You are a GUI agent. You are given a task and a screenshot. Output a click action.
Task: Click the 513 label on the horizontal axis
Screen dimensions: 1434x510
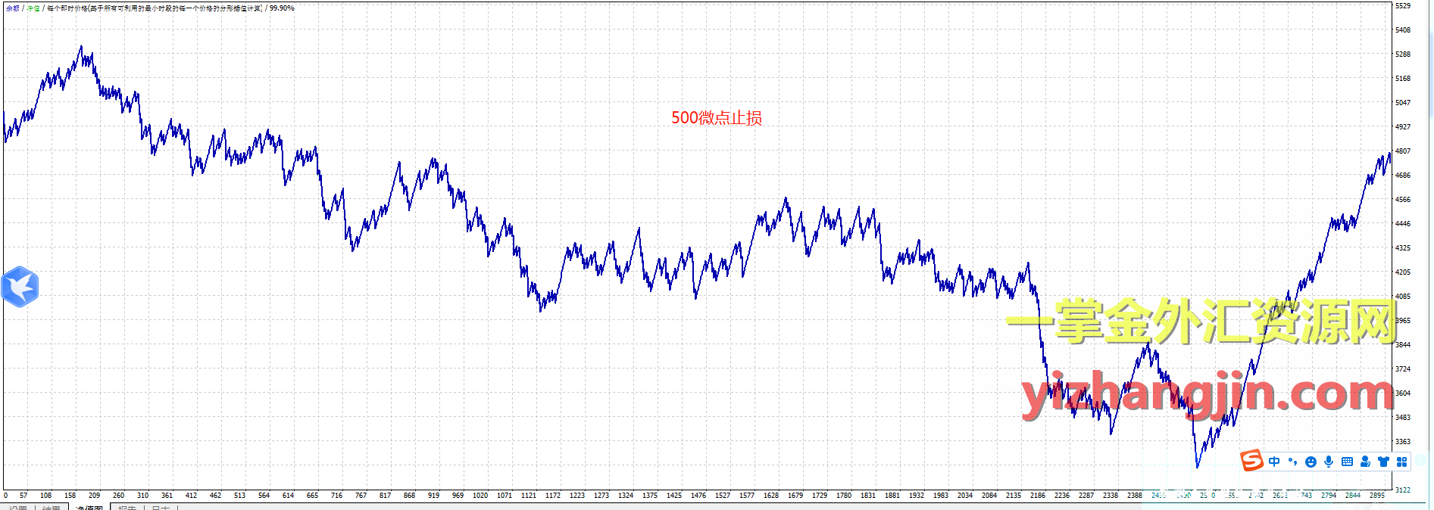pyautogui.click(x=239, y=496)
